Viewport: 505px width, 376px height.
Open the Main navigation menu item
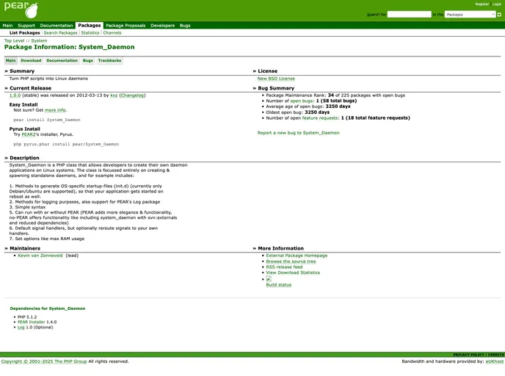click(x=8, y=26)
